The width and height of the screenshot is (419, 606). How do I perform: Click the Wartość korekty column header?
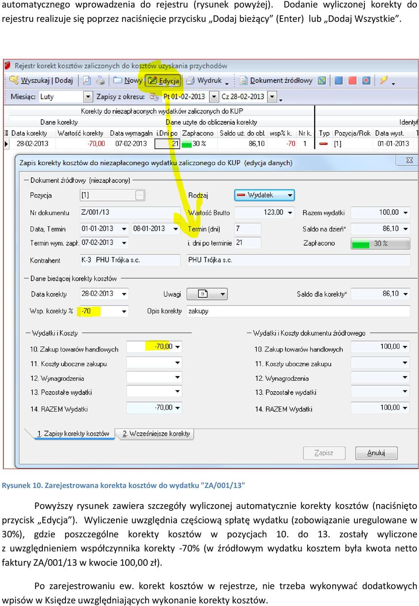tap(80, 133)
